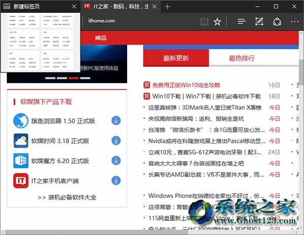
Task: Open the Hub lines icon
Action: (x=242, y=21)
